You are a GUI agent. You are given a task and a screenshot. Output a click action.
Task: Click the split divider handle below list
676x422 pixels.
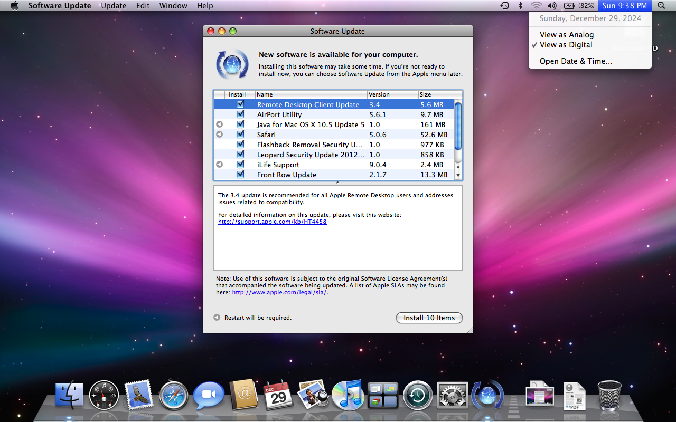[337, 183]
